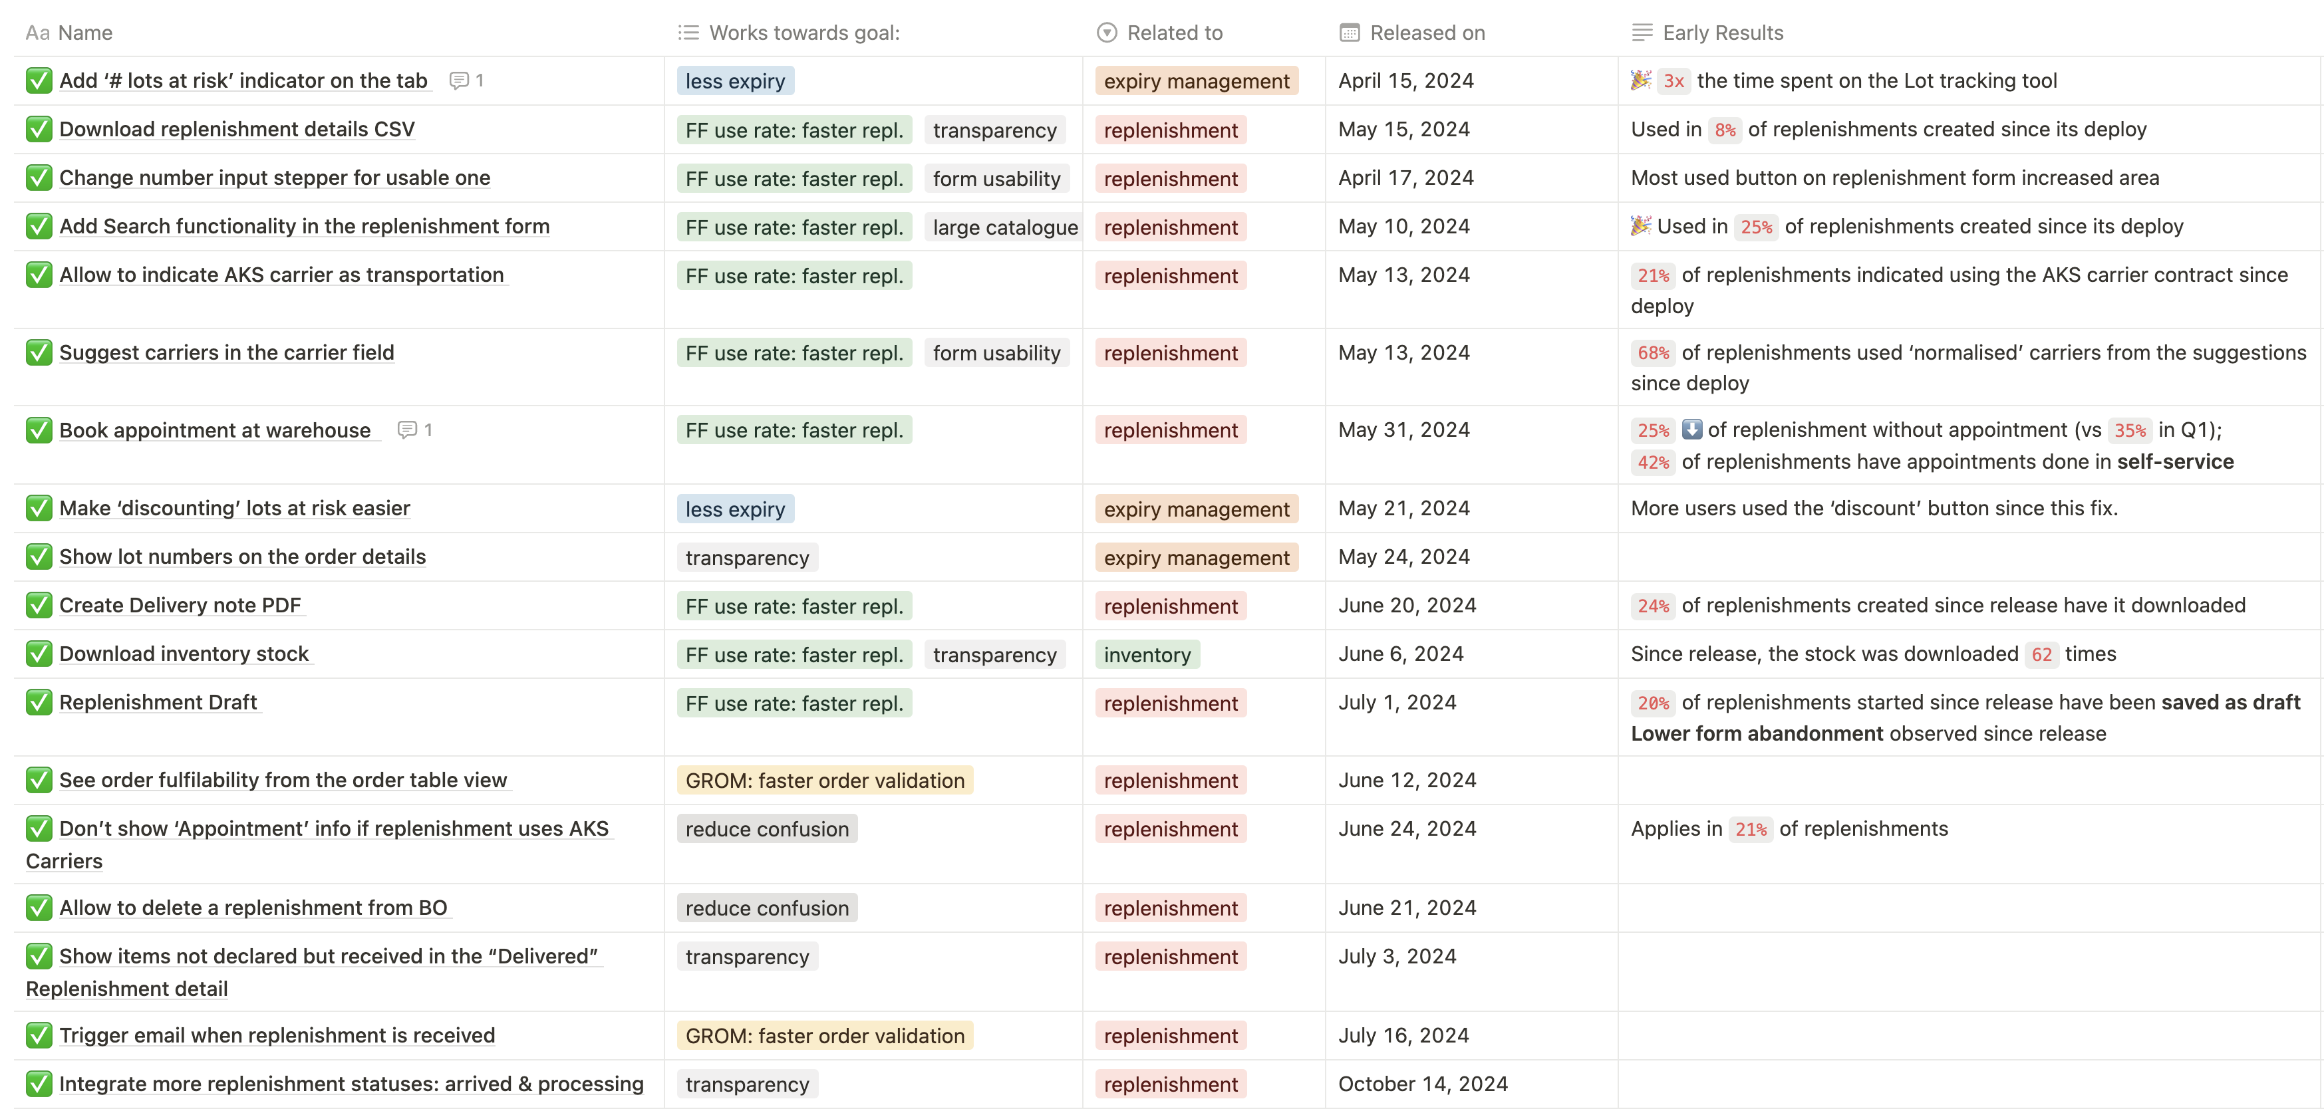The height and width of the screenshot is (1113, 2324).
Task: Click 'form usability' tag in Suggest carriers row
Action: pyautogui.click(x=997, y=354)
